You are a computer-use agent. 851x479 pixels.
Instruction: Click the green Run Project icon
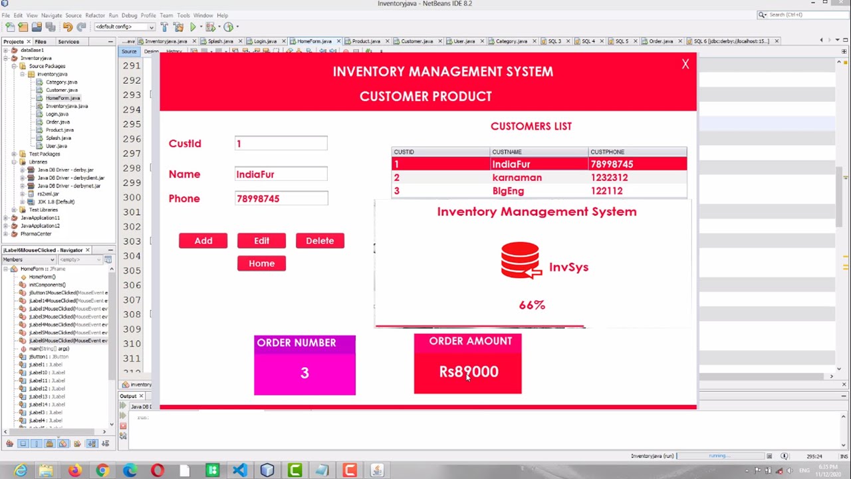click(x=193, y=27)
